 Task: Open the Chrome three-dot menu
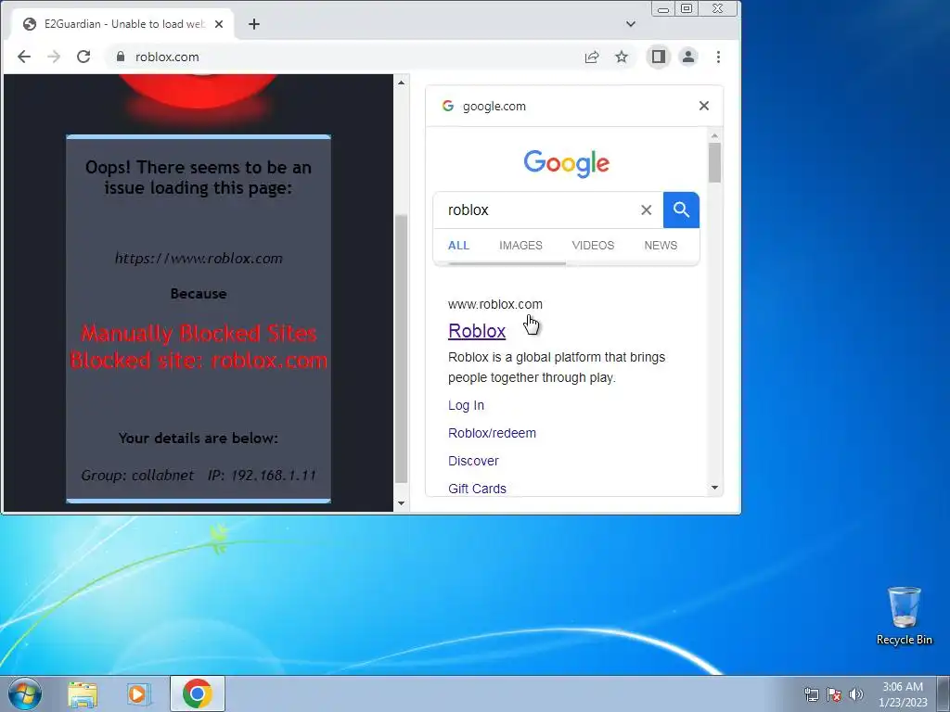pos(719,57)
